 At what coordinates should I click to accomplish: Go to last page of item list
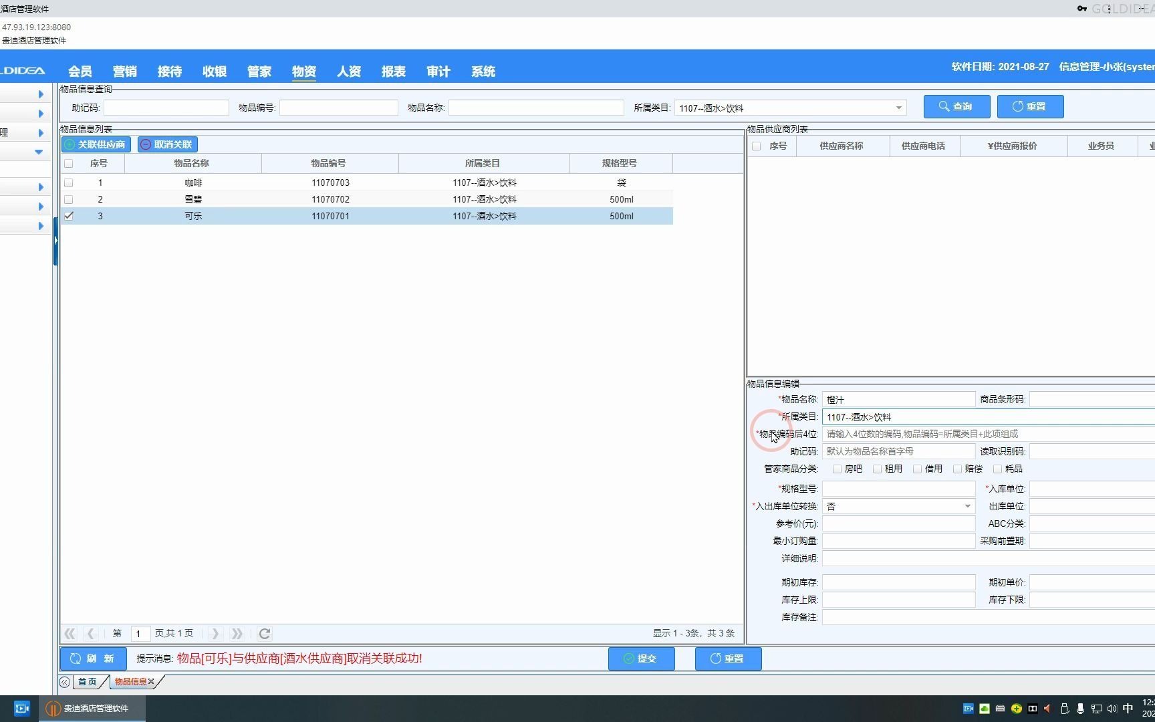click(237, 633)
